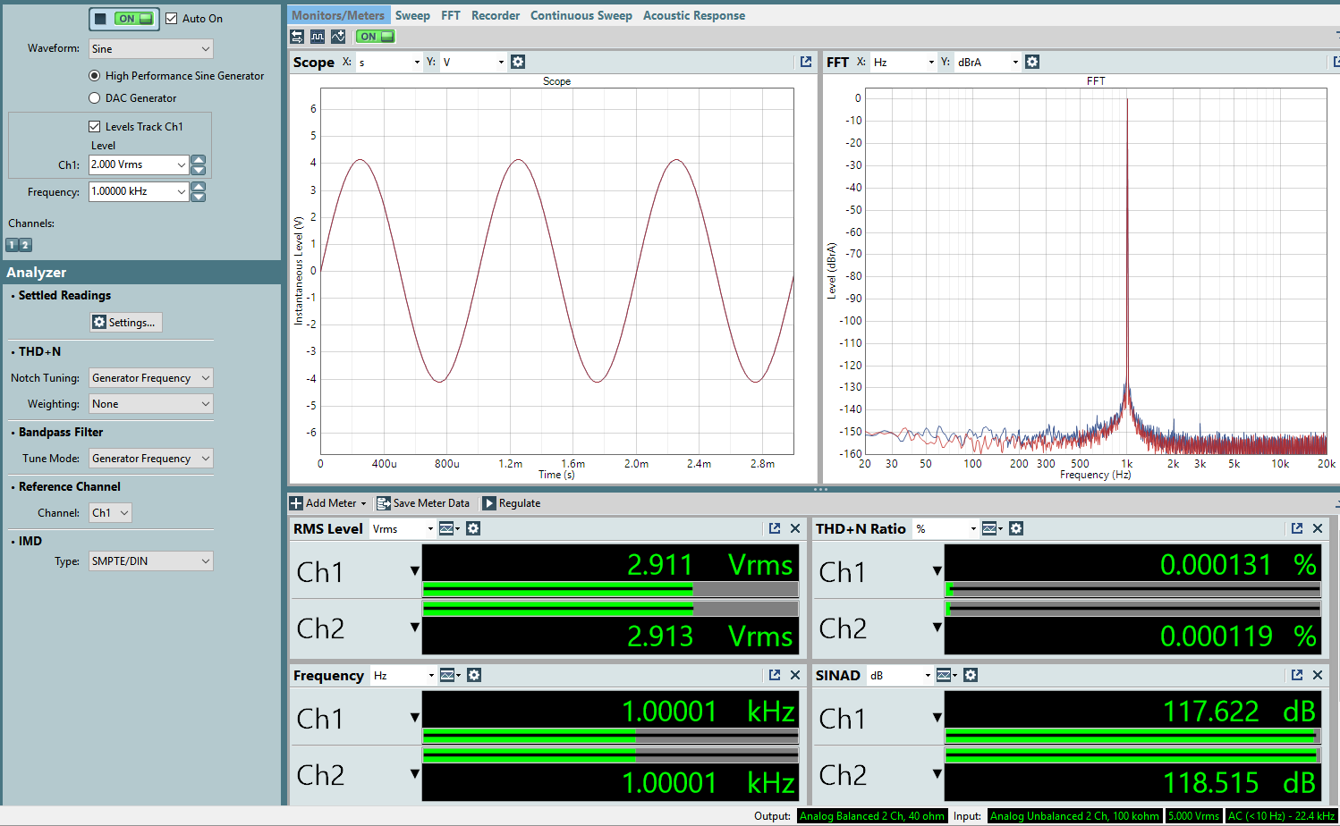Screen dimensions: 1340x826
Task: Open Scope Y axis unit dropdown
Action: [x=472, y=62]
